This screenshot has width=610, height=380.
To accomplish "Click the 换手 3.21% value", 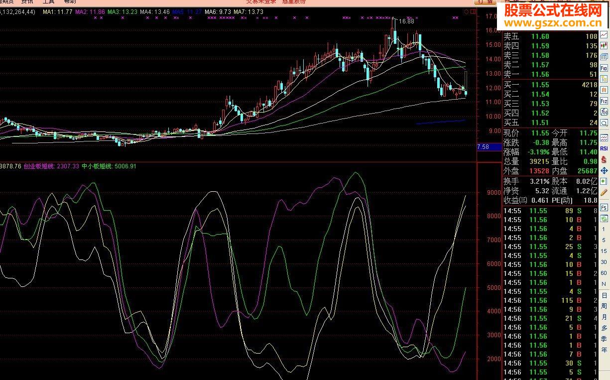I will tap(539, 181).
